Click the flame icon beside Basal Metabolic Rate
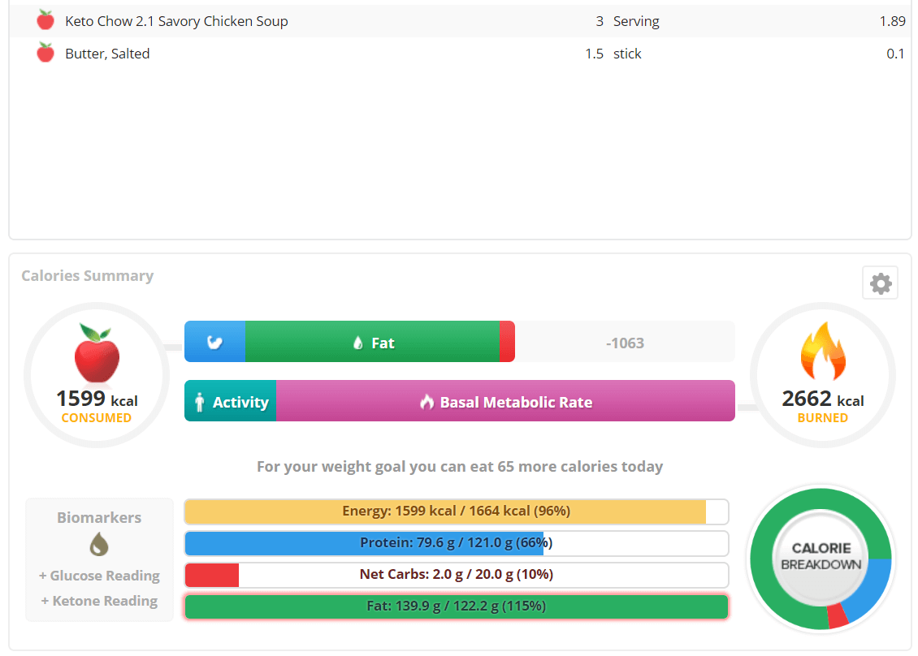Viewport: 918px width, 656px height. [427, 402]
